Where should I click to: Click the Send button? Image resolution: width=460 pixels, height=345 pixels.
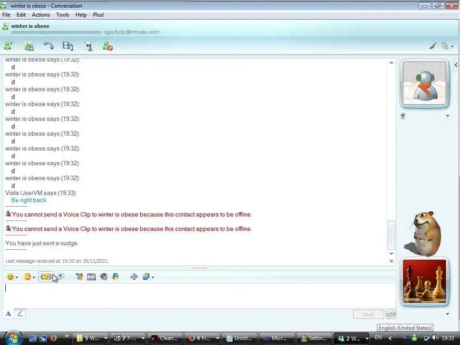click(368, 314)
